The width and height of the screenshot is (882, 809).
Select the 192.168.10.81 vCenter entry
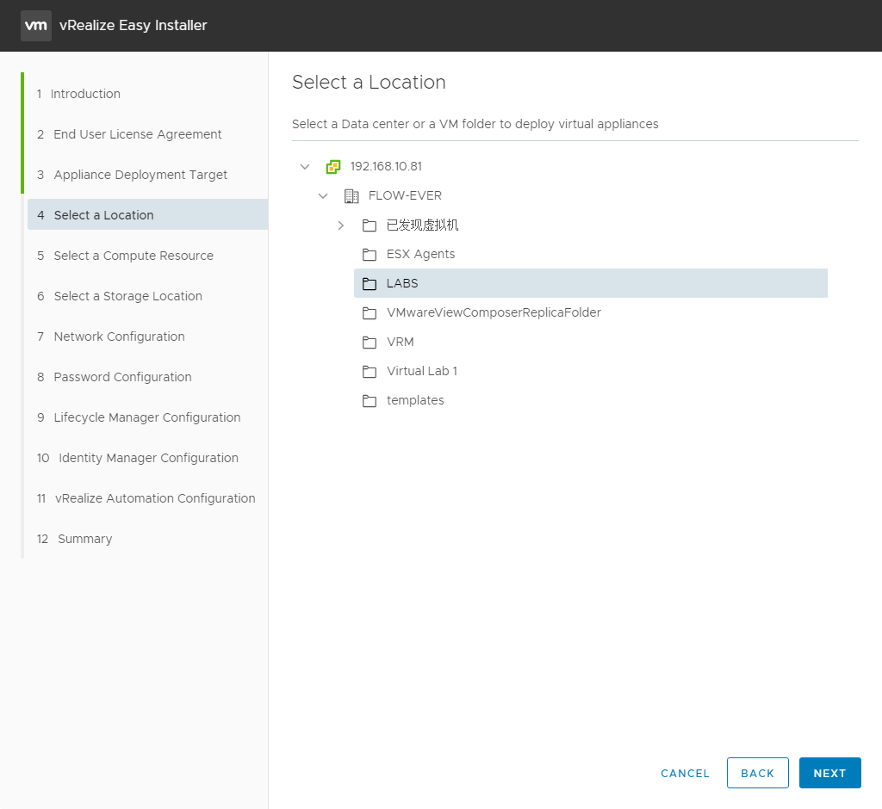pos(386,166)
